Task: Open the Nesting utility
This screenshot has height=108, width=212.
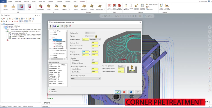Action: 149,9
